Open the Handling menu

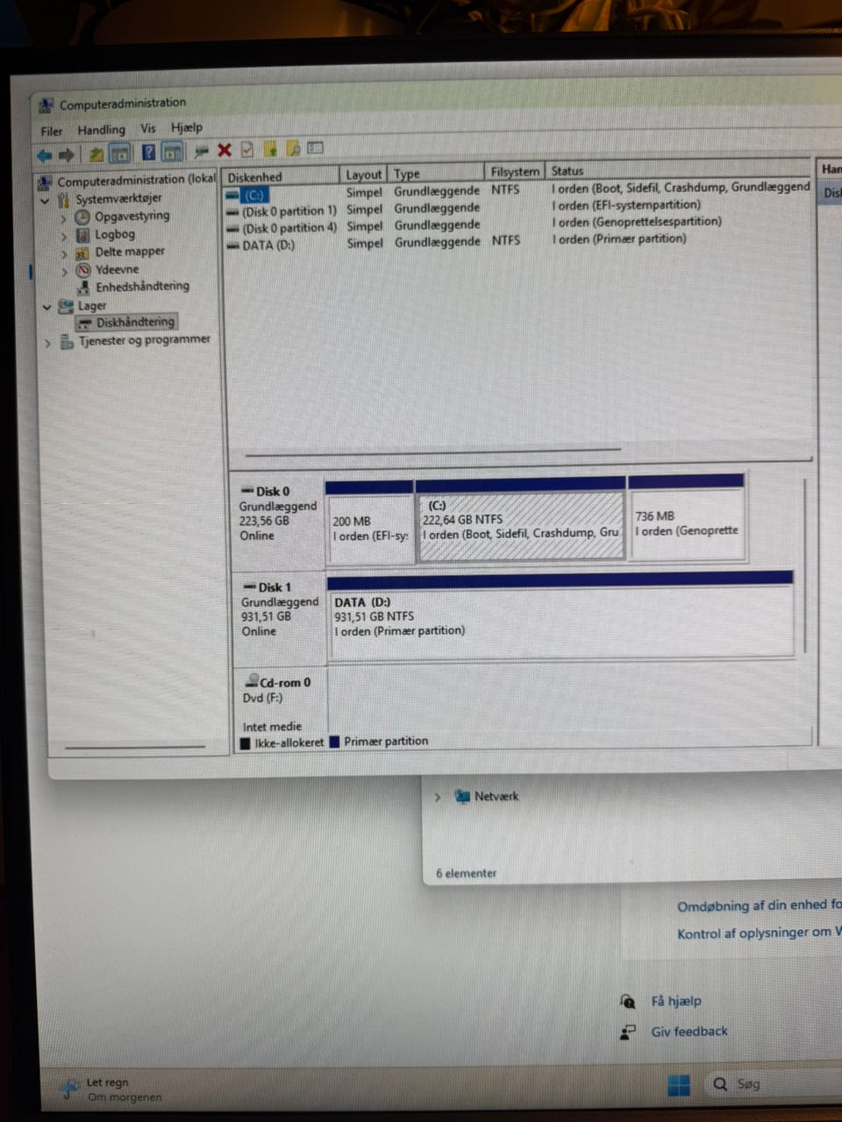(x=102, y=130)
